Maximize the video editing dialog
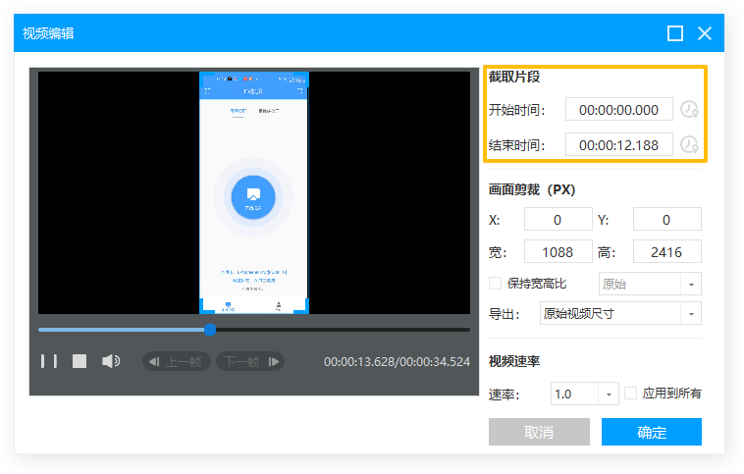The image size is (744, 474). tap(675, 33)
